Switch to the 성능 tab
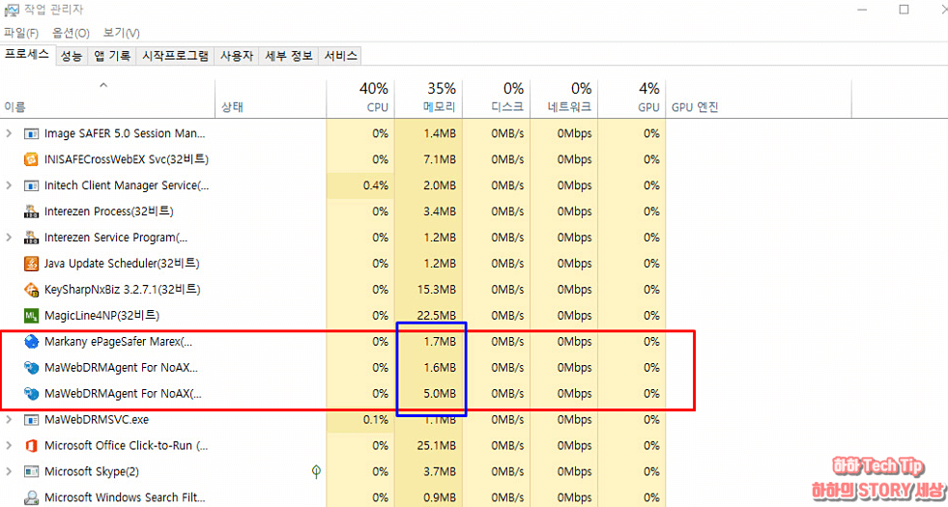Image resolution: width=948 pixels, height=507 pixels. pos(72,56)
